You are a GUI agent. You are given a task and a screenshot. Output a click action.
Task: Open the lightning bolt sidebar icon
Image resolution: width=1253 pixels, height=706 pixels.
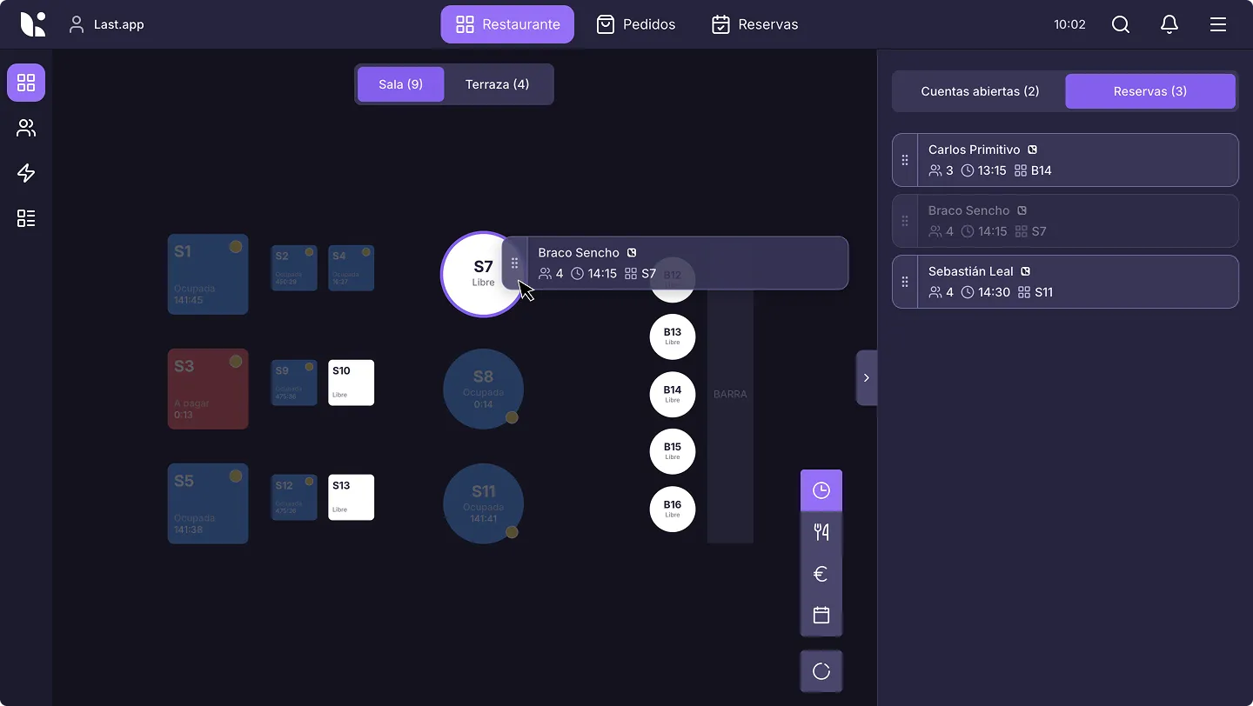click(26, 173)
